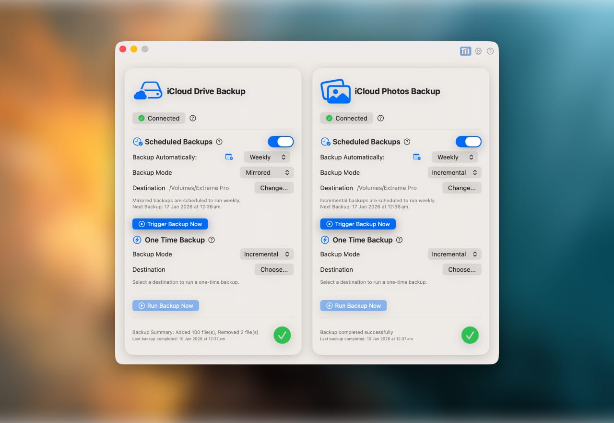This screenshot has width=614, height=423.
Task: Click iCloud Photos Backup title
Action: click(x=397, y=91)
